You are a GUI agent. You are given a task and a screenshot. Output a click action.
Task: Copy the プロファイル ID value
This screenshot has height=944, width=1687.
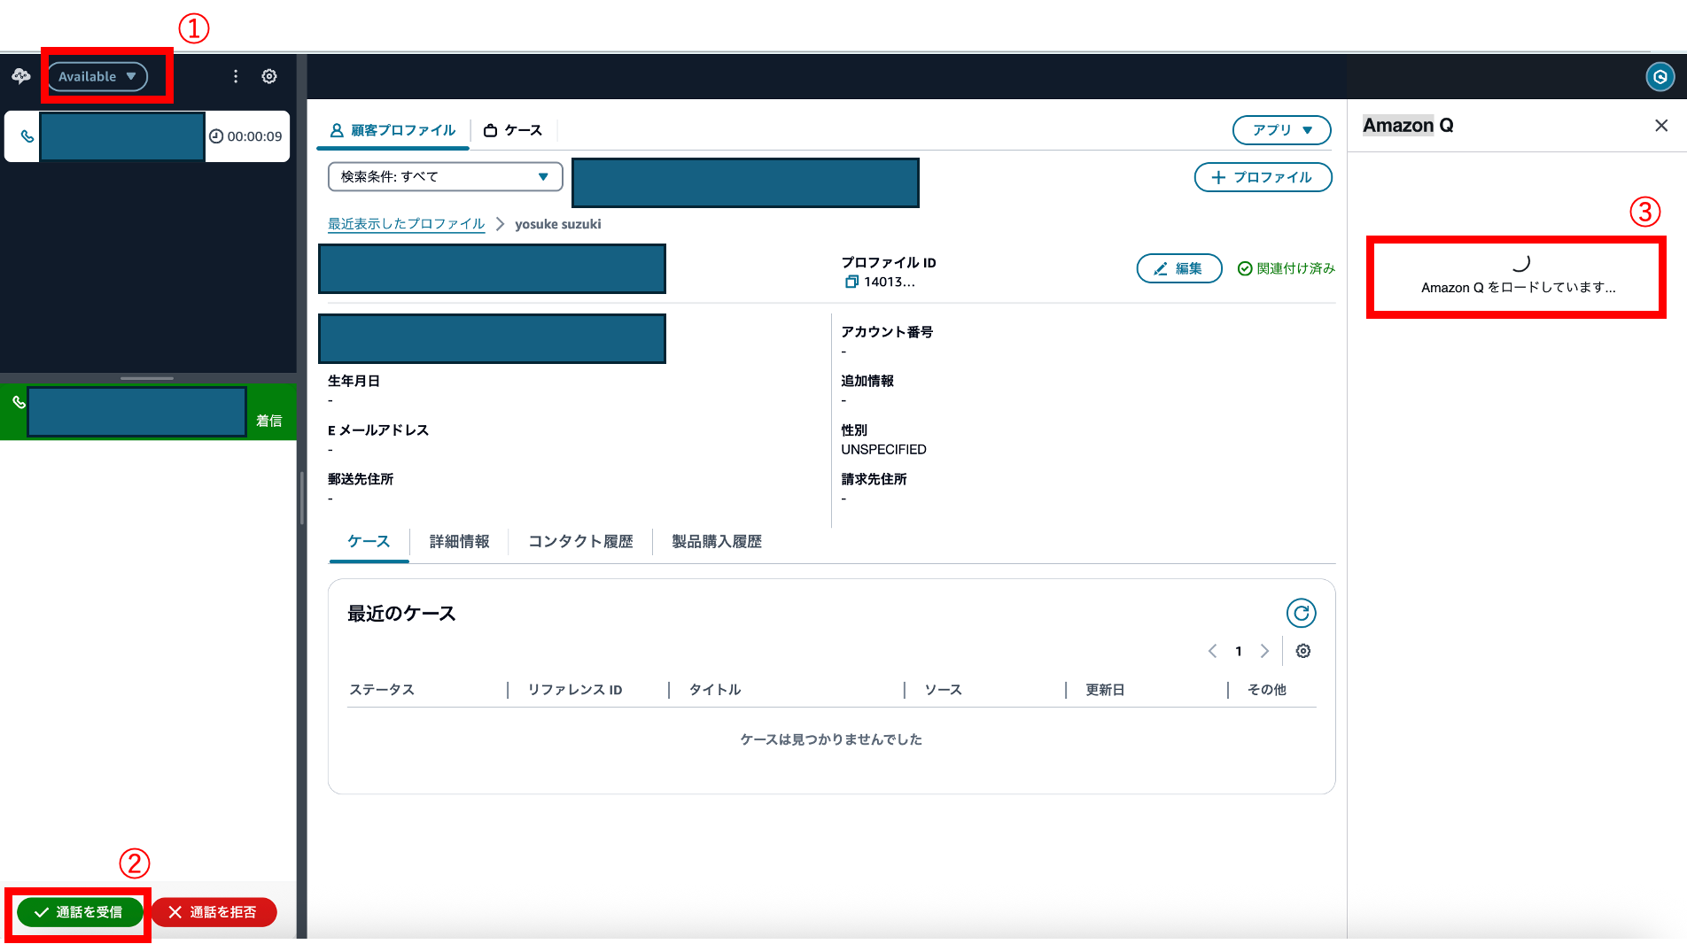point(851,282)
